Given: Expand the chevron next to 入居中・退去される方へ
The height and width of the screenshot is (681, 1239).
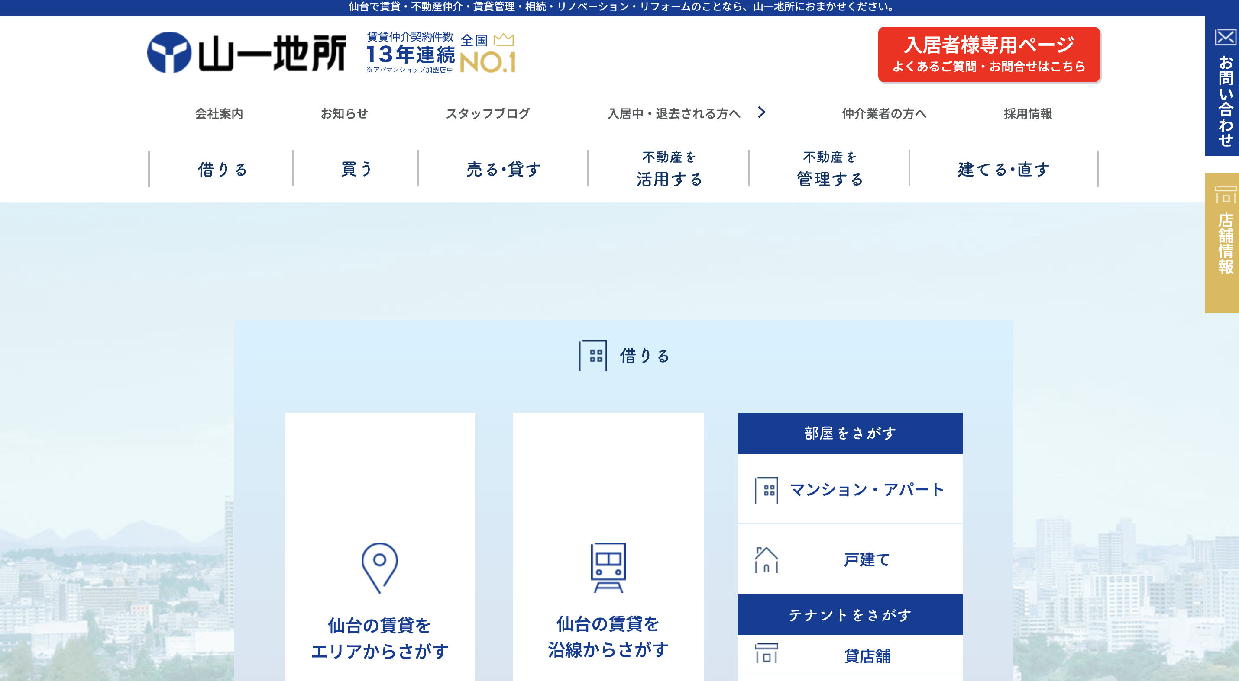Looking at the screenshot, I should (761, 112).
